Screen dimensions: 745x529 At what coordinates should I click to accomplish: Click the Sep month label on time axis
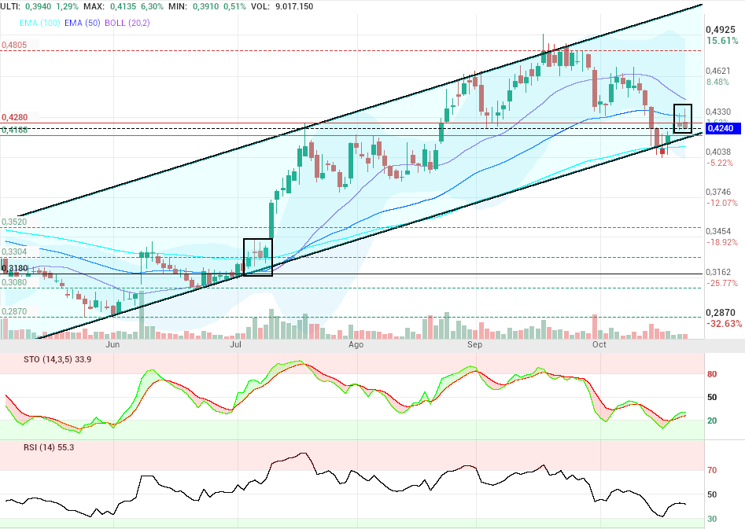[x=474, y=344]
